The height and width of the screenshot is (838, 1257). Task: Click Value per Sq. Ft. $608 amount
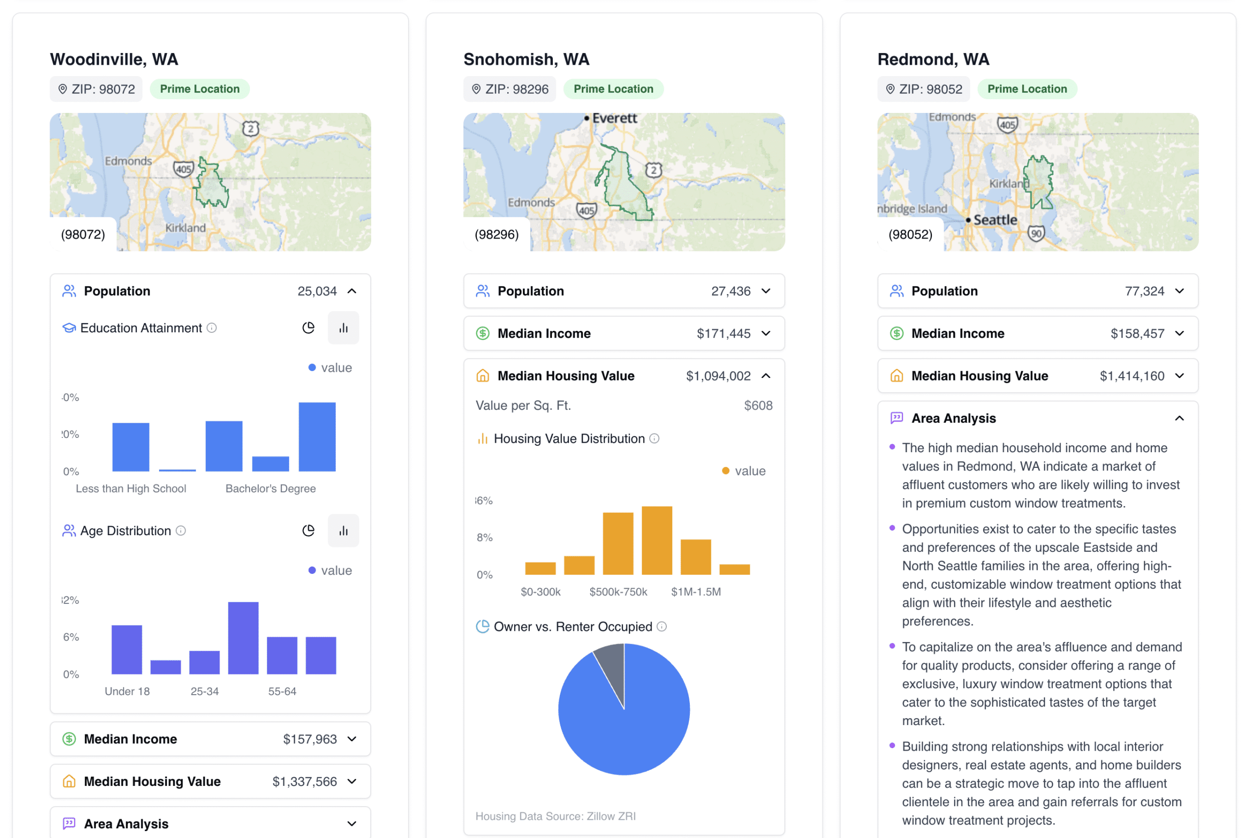pos(758,405)
